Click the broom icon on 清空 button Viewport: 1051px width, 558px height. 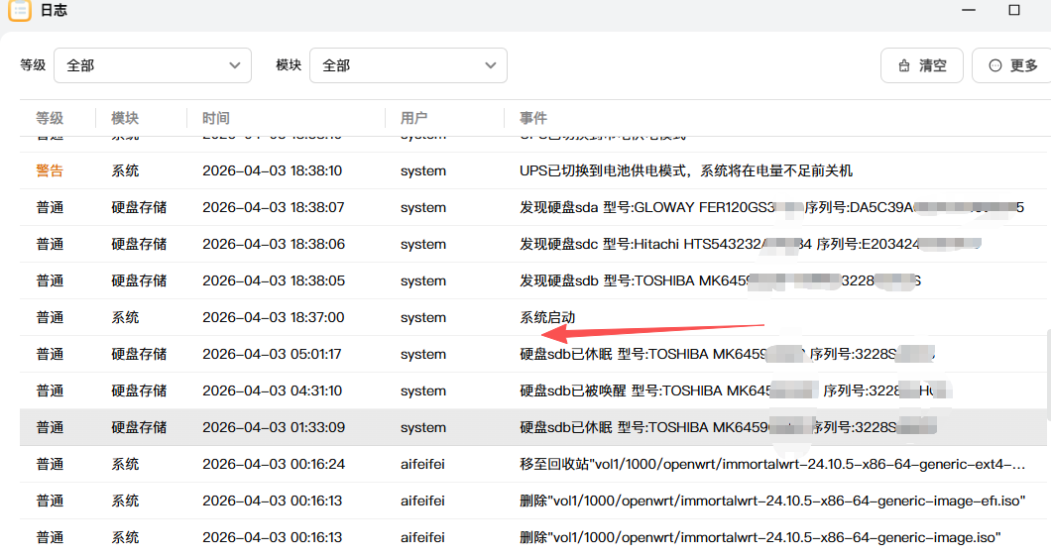click(x=904, y=65)
